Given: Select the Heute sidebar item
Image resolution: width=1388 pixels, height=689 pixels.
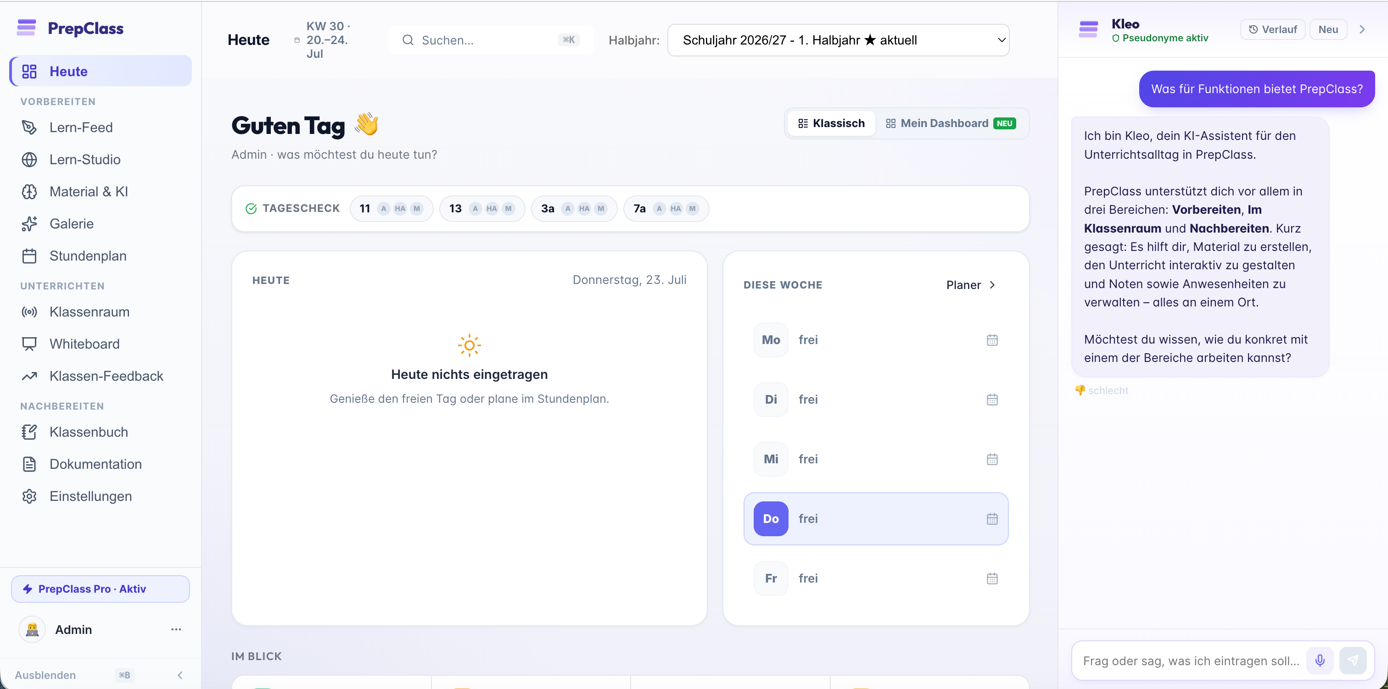Looking at the screenshot, I should [101, 71].
